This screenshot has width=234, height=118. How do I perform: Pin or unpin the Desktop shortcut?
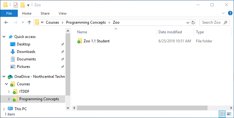point(63,44)
